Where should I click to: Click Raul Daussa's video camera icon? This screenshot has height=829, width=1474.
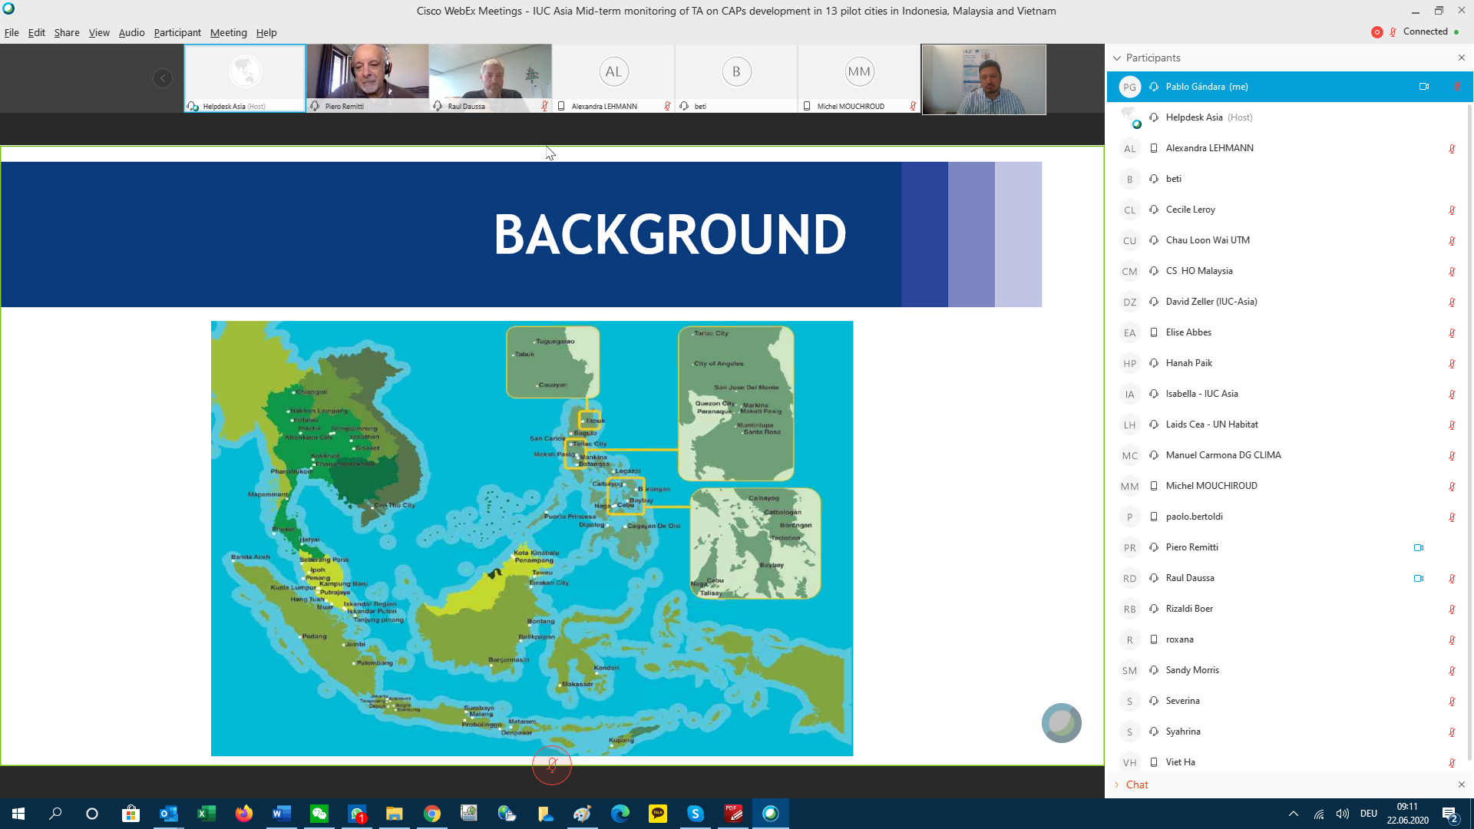pyautogui.click(x=1418, y=578)
